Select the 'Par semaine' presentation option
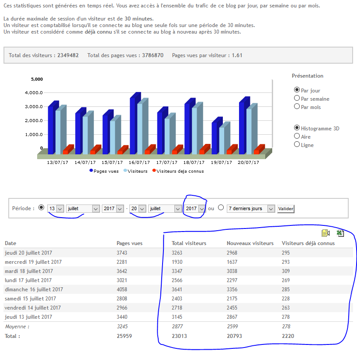The height and width of the screenshot is (351, 357). [297, 98]
